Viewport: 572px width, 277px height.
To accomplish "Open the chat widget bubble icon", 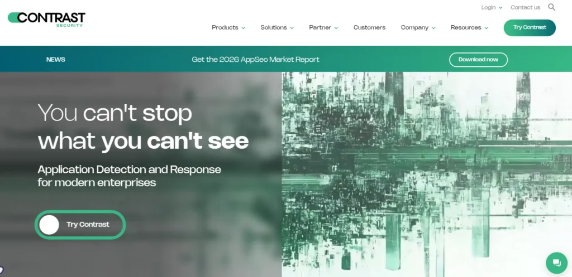I will (556, 263).
